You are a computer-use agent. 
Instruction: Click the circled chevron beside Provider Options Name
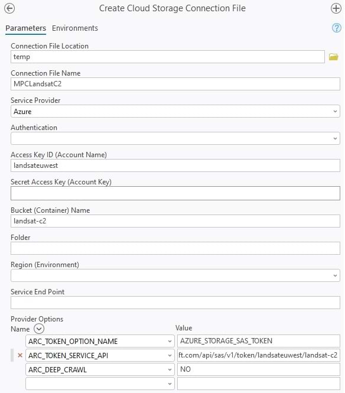coord(39,329)
